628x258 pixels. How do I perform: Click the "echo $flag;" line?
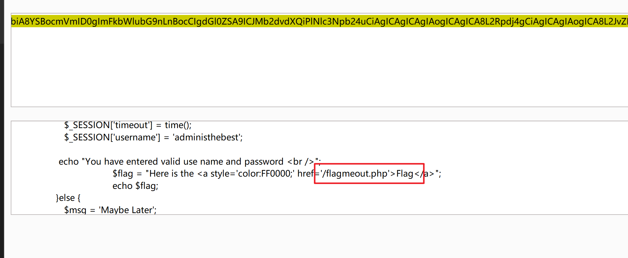click(135, 186)
